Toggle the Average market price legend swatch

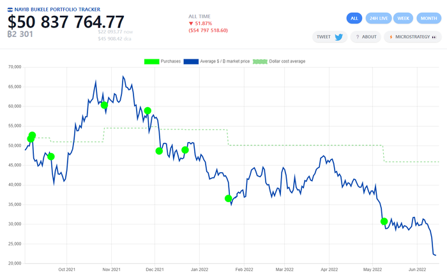coord(191,61)
